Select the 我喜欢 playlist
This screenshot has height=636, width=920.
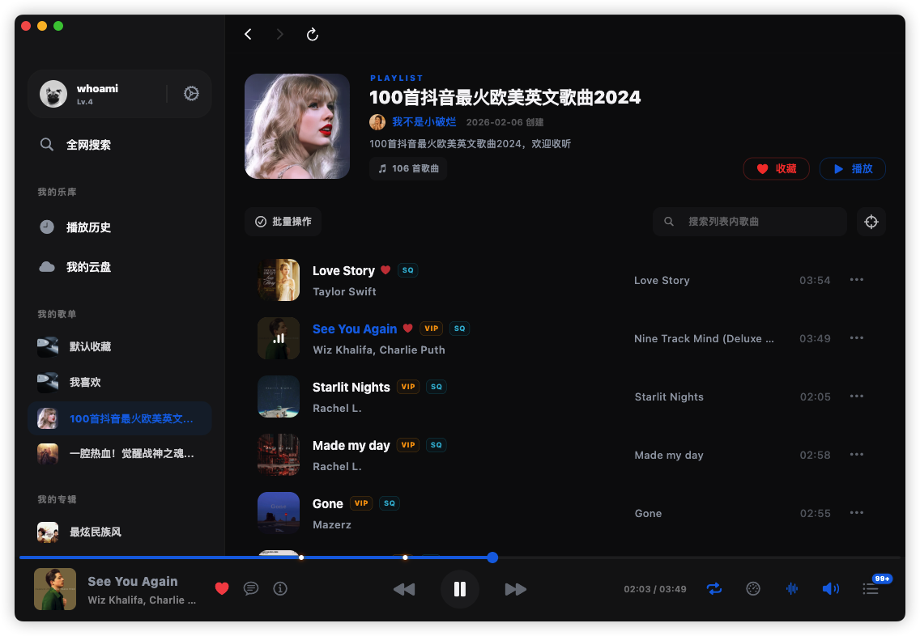pyautogui.click(x=119, y=382)
